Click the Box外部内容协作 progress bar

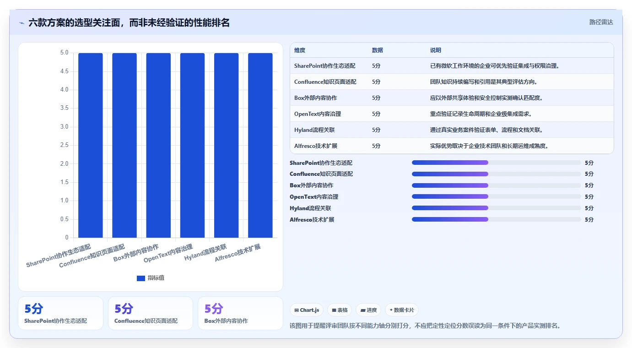pyautogui.click(x=496, y=185)
